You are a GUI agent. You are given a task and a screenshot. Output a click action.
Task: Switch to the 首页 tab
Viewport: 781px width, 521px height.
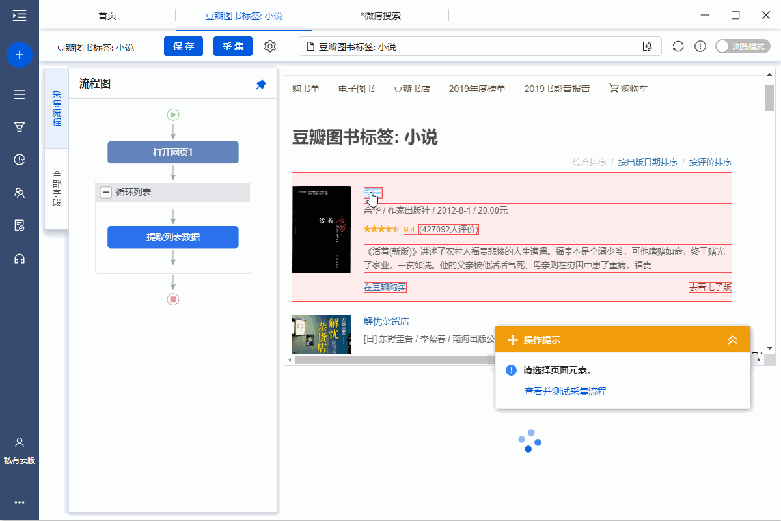pos(107,16)
